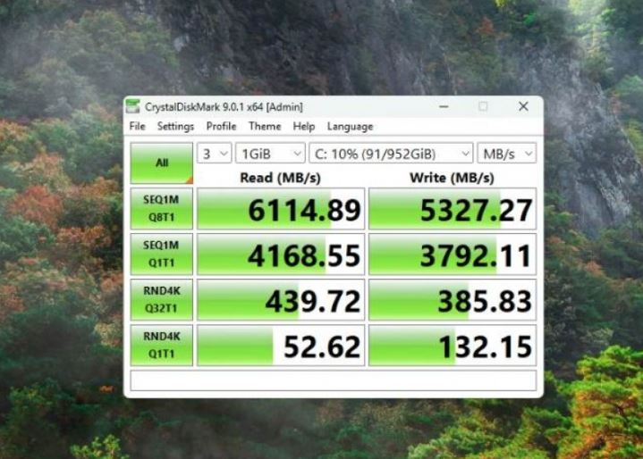
Task: Open the C: drive selection dropdown
Action: [390, 154]
